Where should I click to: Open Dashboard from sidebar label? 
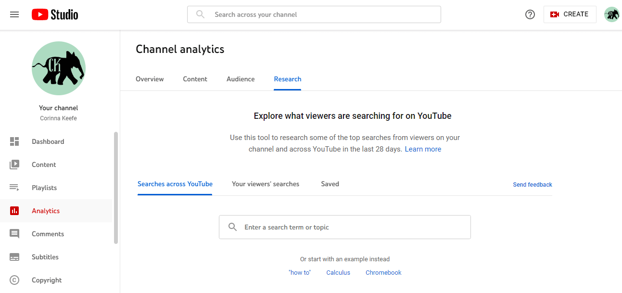[48, 141]
